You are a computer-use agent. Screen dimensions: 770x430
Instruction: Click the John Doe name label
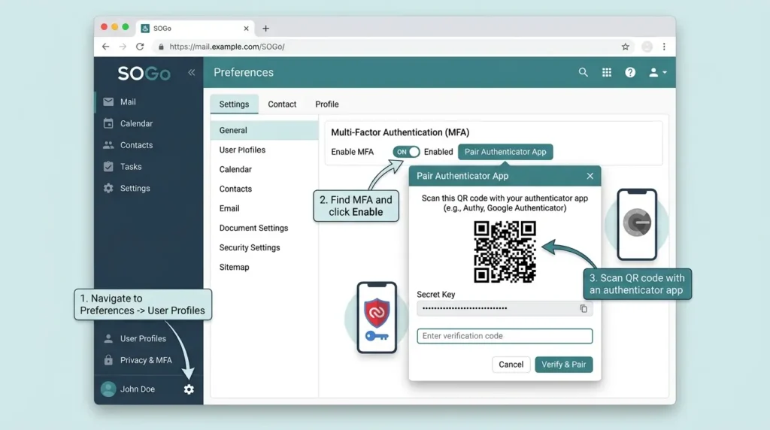click(138, 389)
